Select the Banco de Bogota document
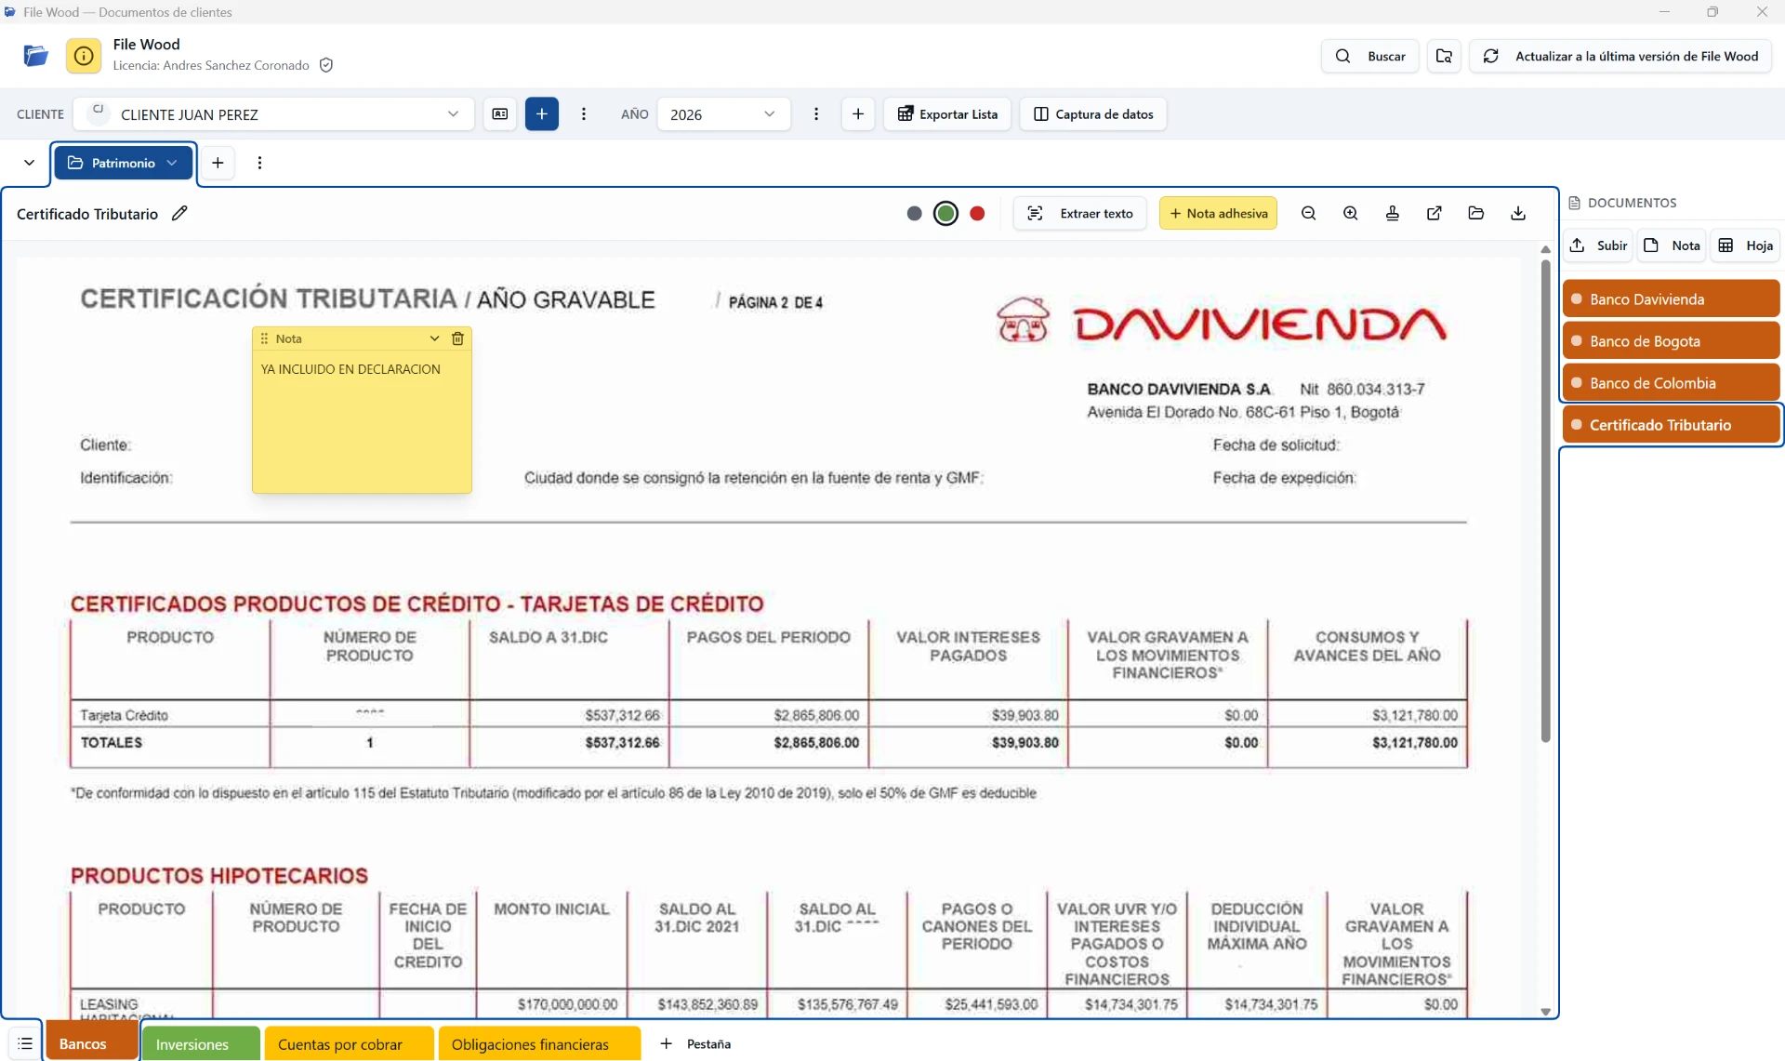The height and width of the screenshot is (1061, 1785). point(1671,340)
